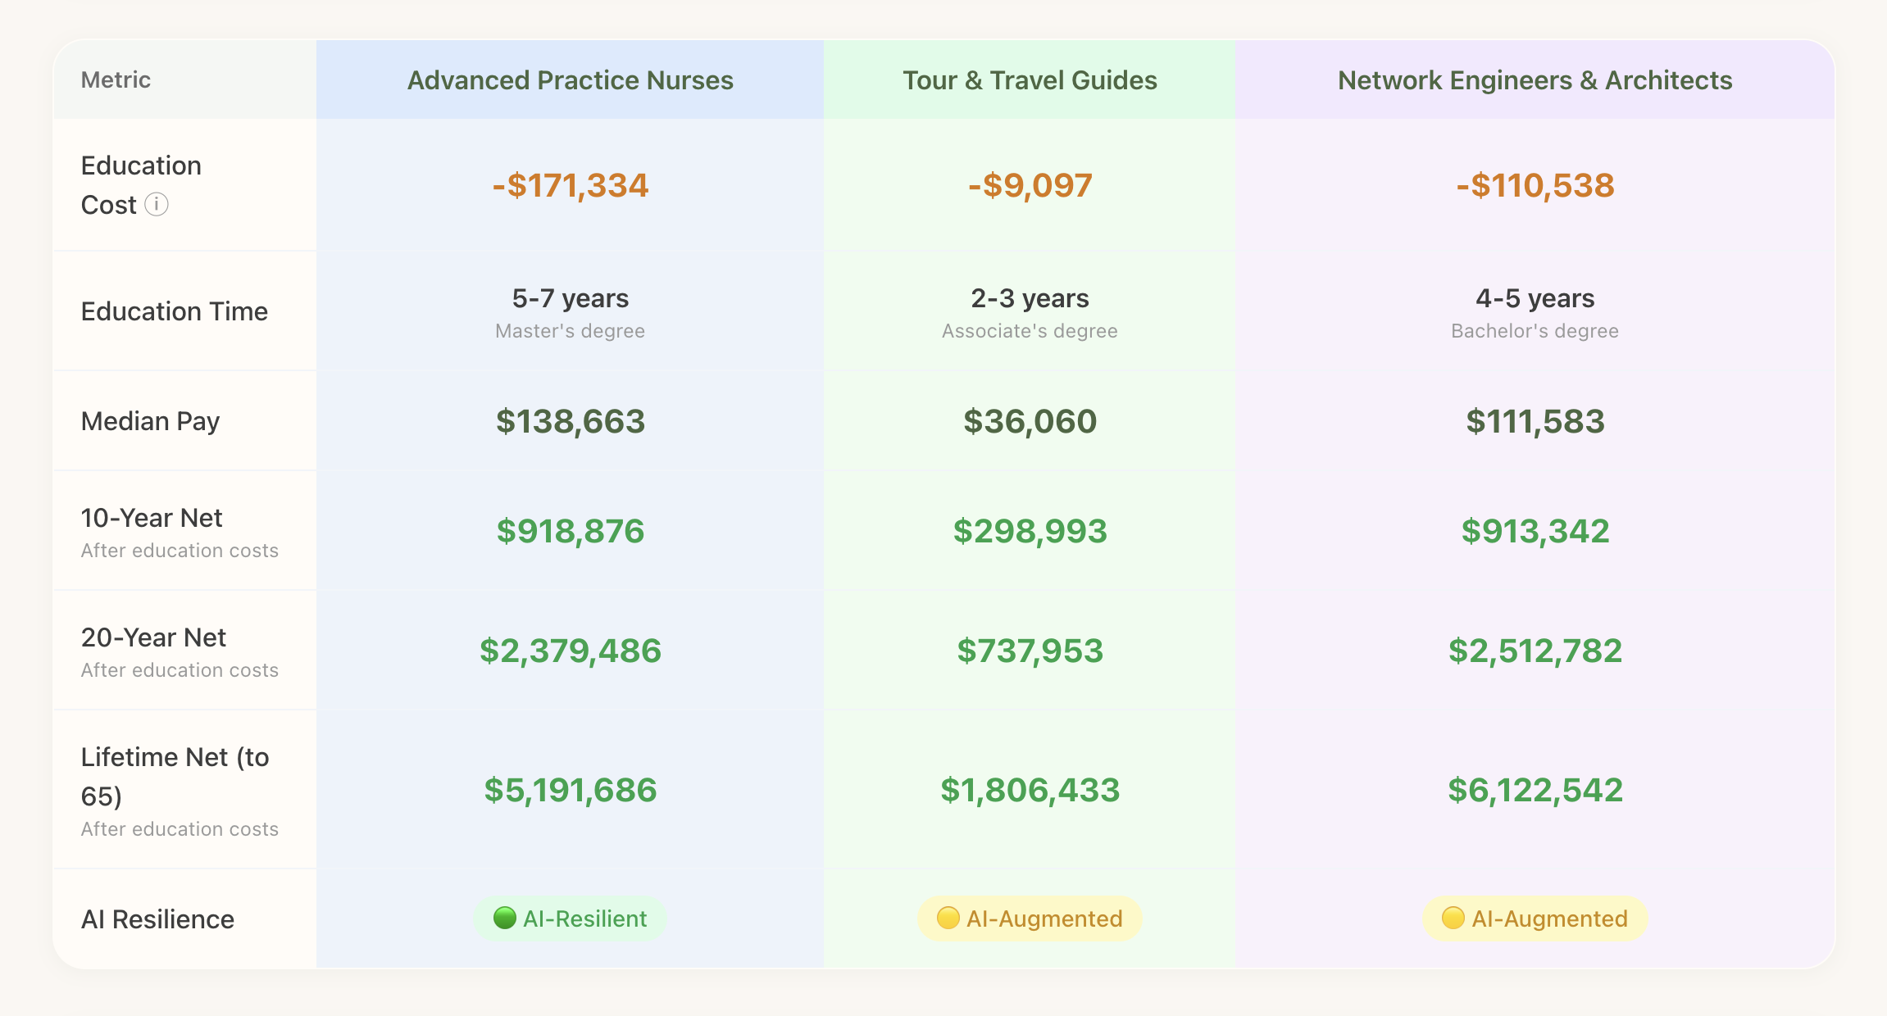Screen dimensions: 1887x1016
Task: Click the green dot in AI-Resilient badge
Action: [x=505, y=918]
